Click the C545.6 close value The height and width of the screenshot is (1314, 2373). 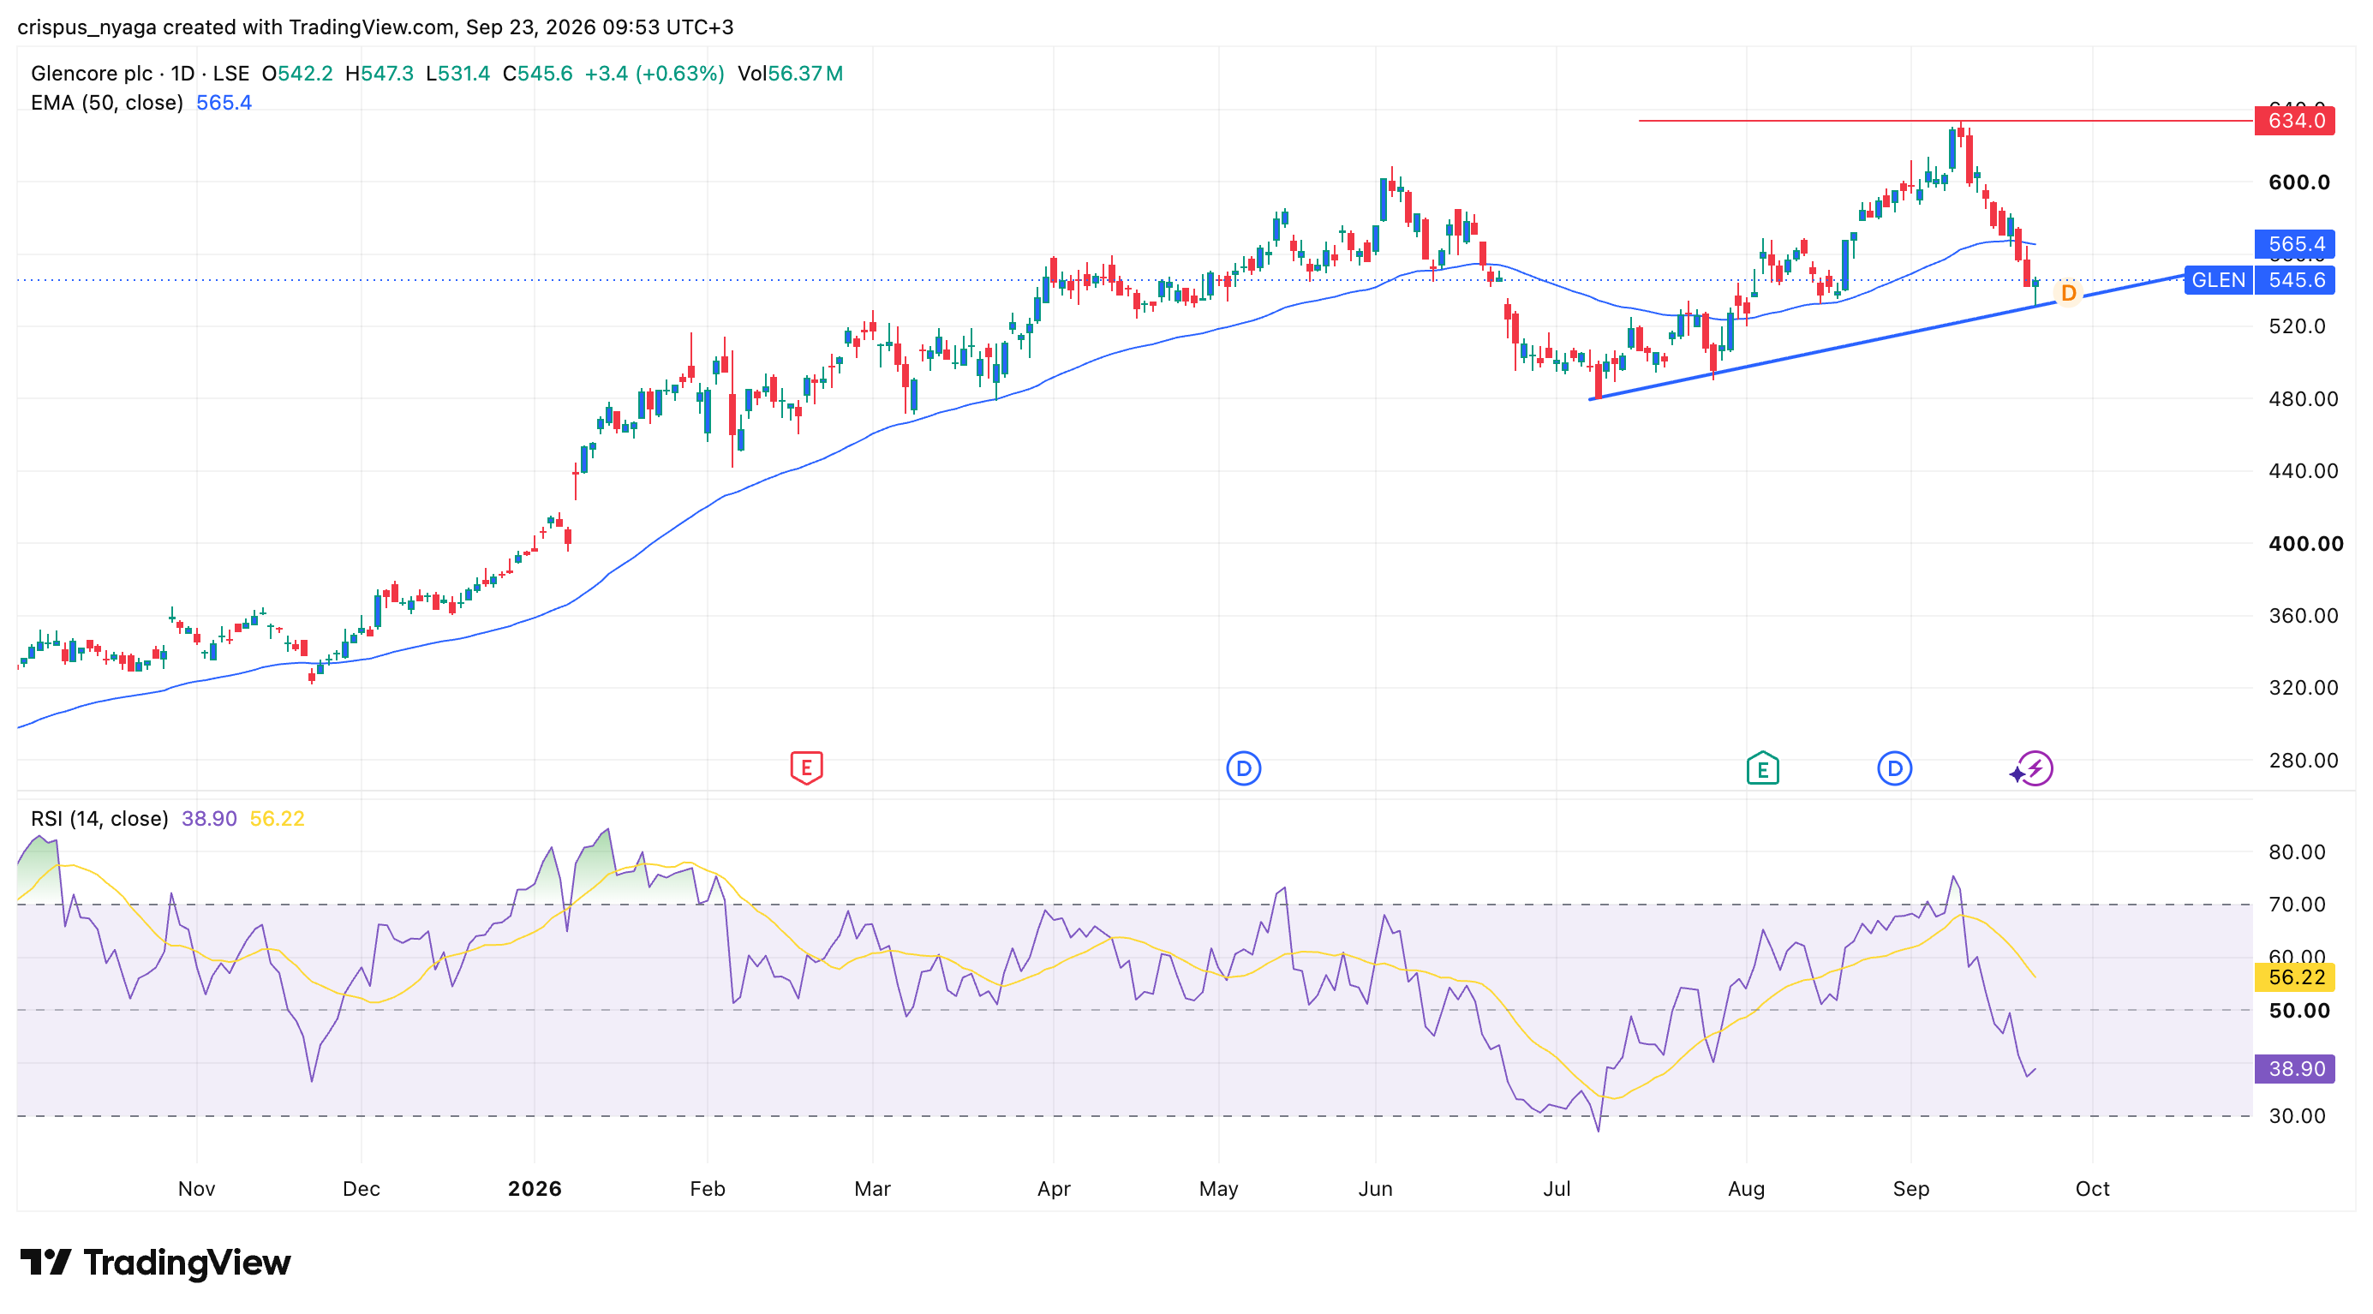pos(537,74)
